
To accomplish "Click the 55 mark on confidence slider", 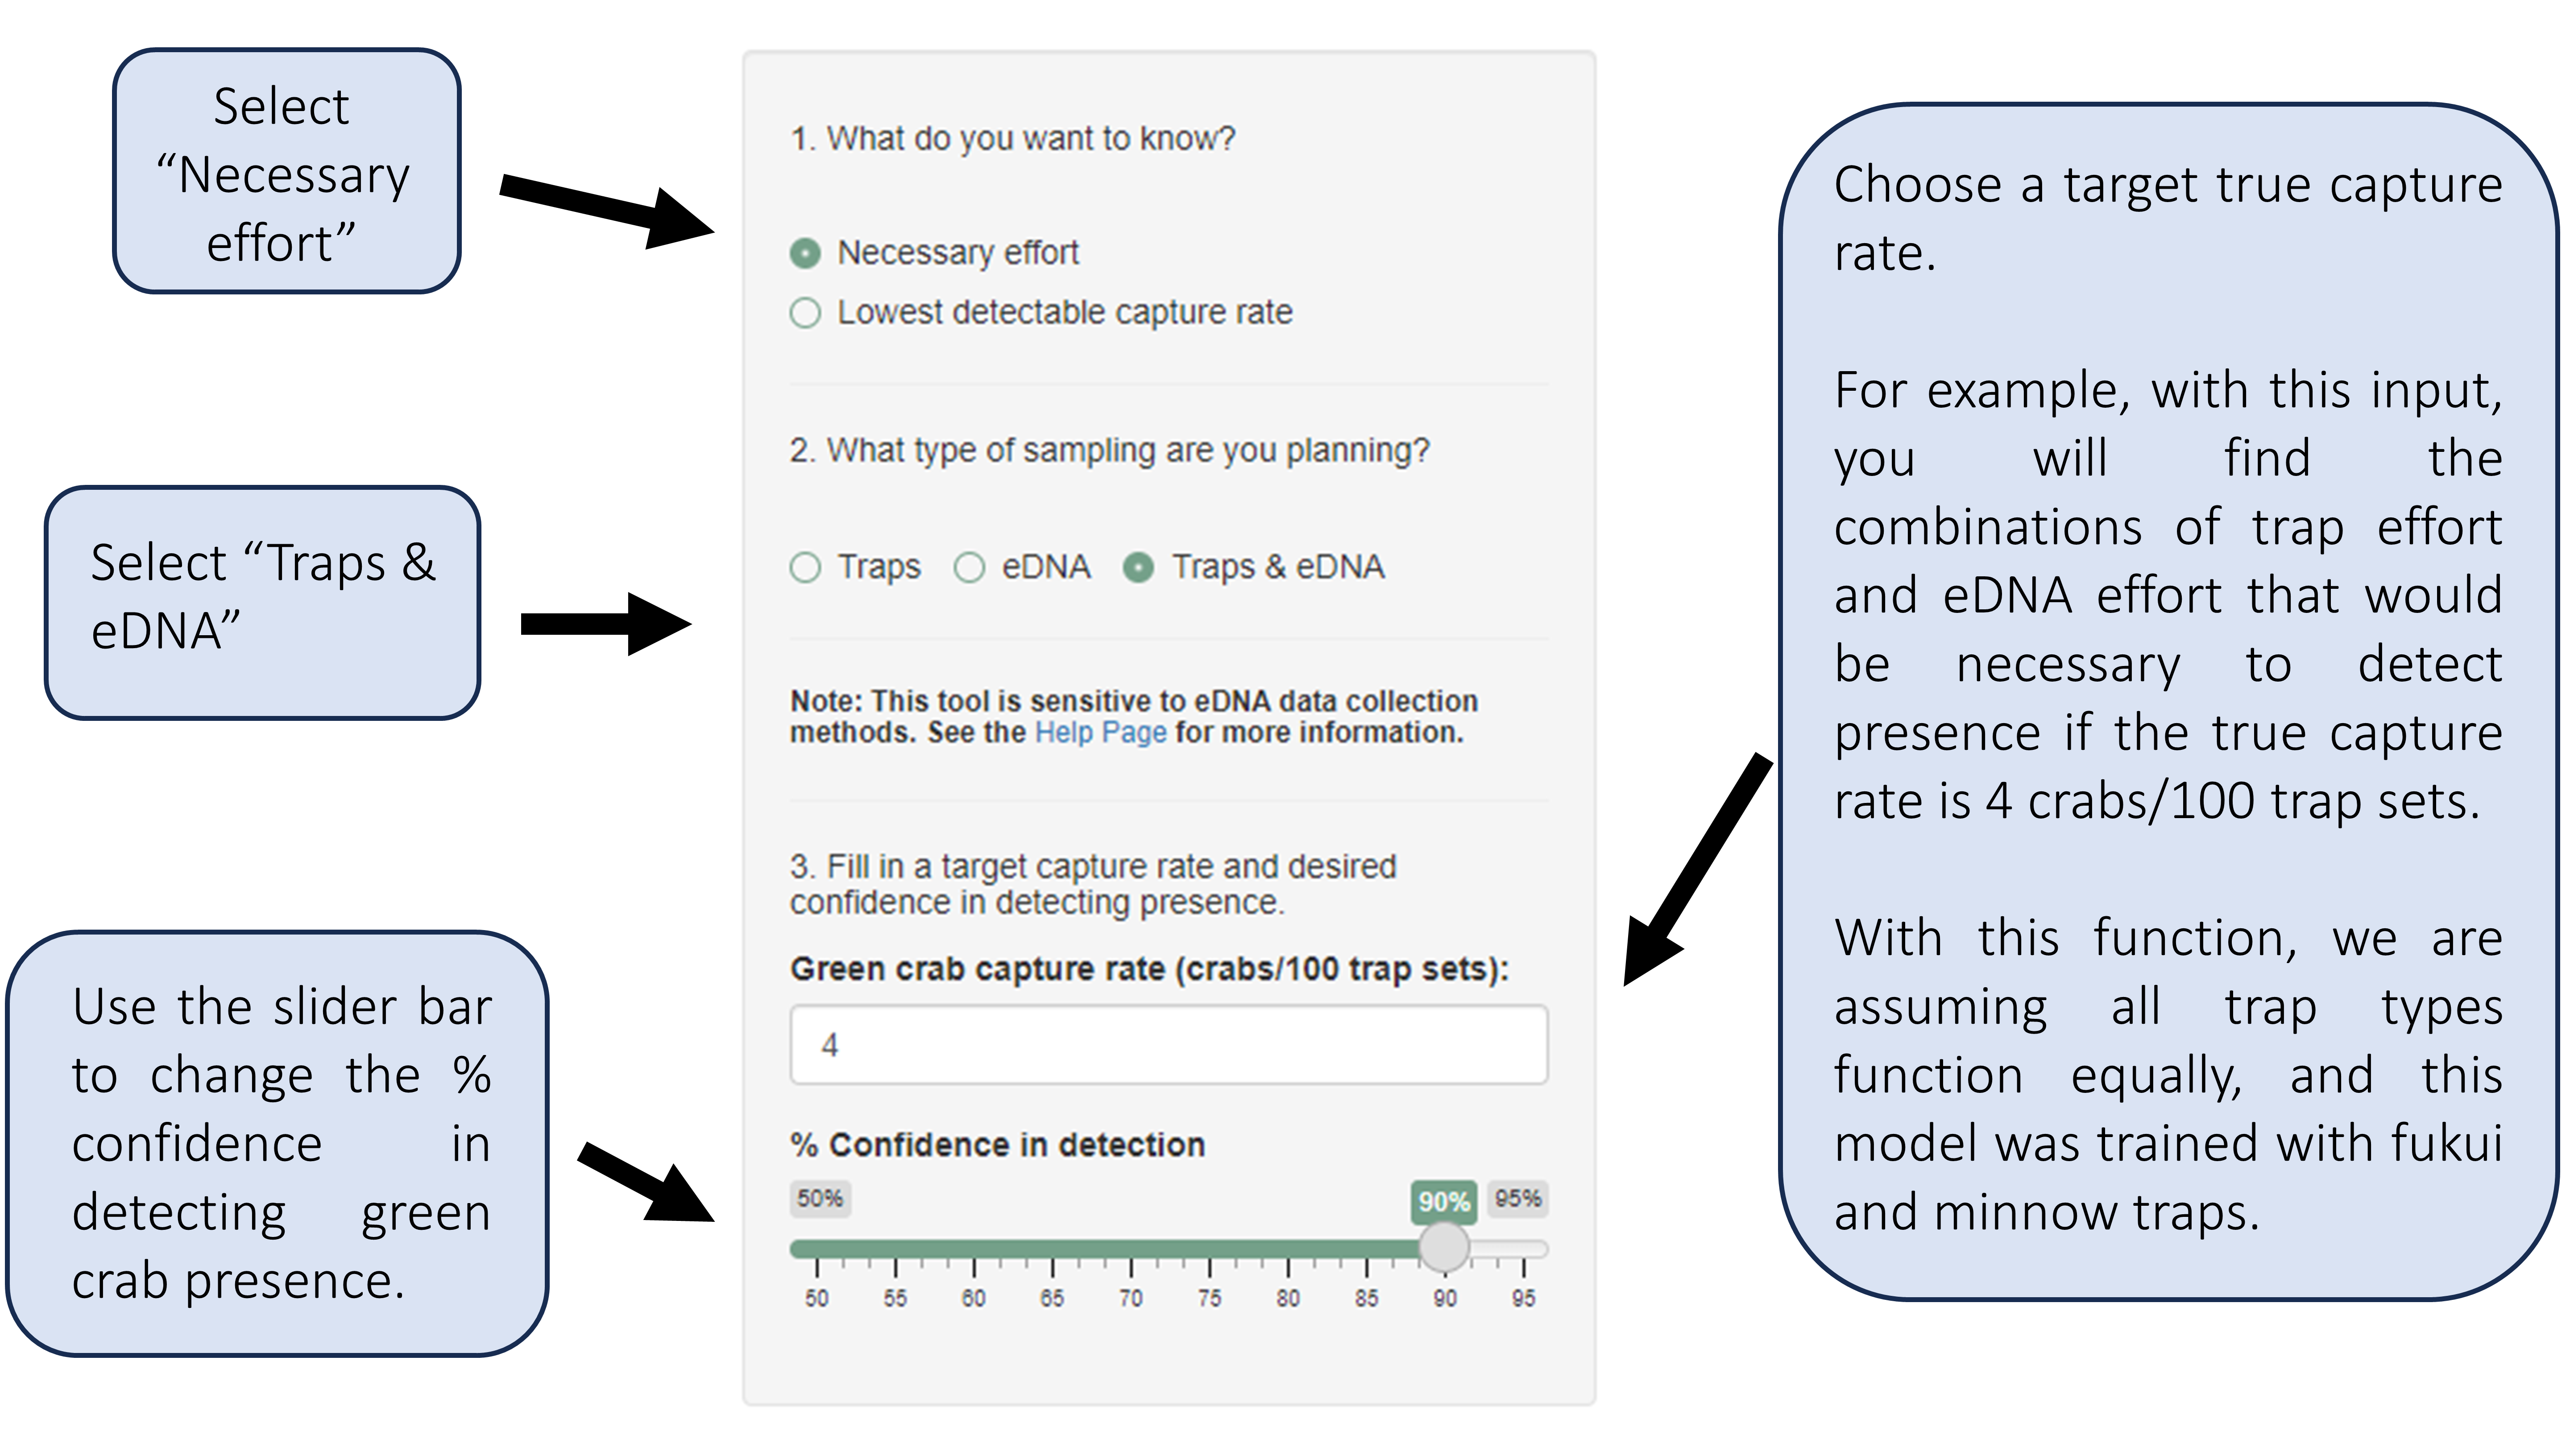I will tap(895, 1249).
